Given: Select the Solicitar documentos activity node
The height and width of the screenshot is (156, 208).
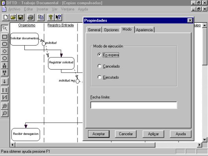Looking at the screenshot, I should (24, 39).
